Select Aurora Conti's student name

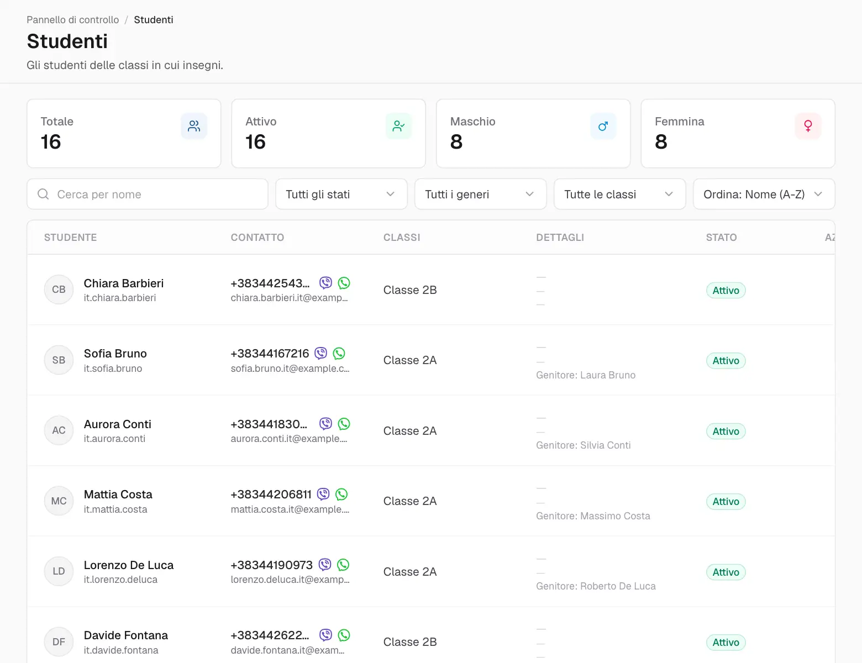(x=118, y=424)
